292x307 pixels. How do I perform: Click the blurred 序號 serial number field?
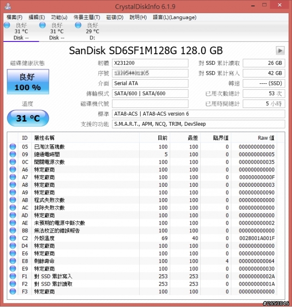tap(150, 73)
